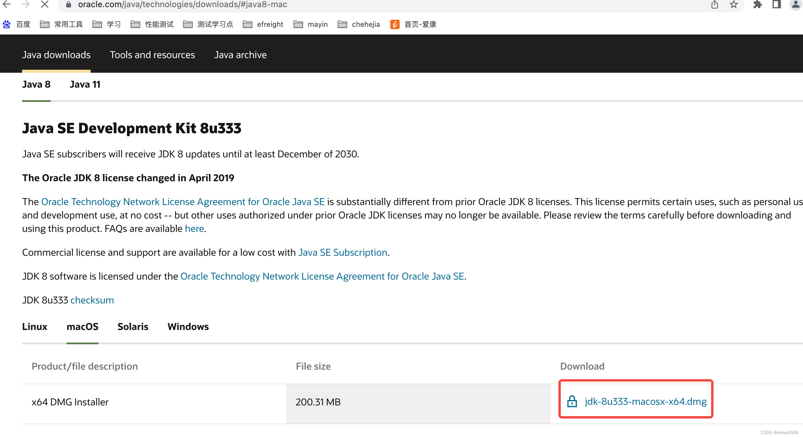Open the 性能测试 bookmark folder
The height and width of the screenshot is (437, 803).
click(152, 24)
